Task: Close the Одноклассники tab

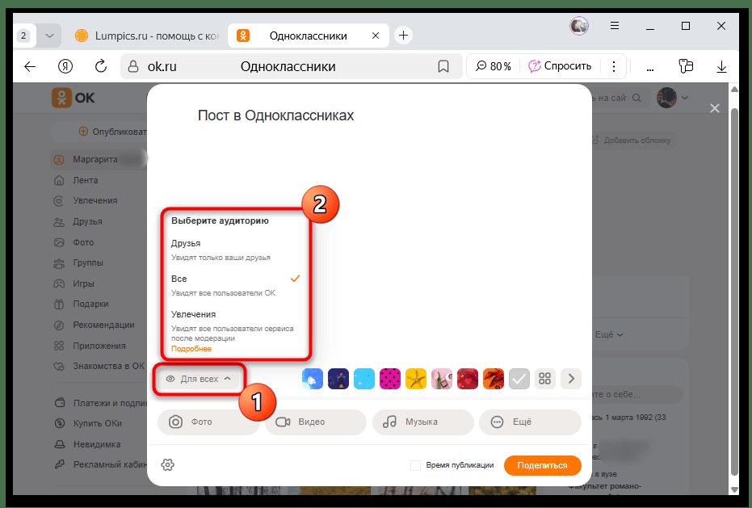Action: 376,36
